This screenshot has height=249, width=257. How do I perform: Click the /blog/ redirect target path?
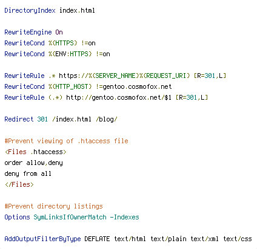pos(107,119)
